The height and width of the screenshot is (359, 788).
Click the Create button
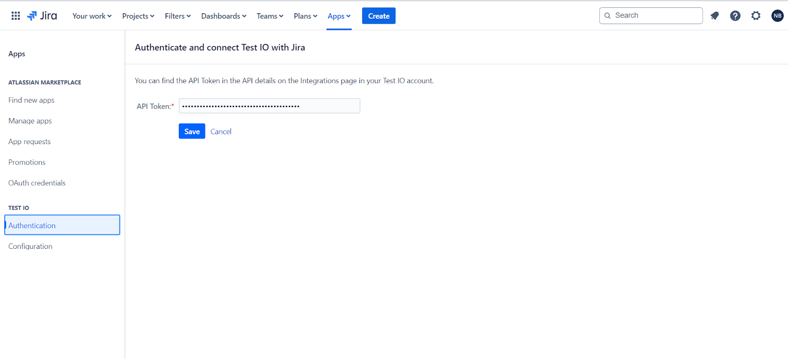(x=379, y=16)
